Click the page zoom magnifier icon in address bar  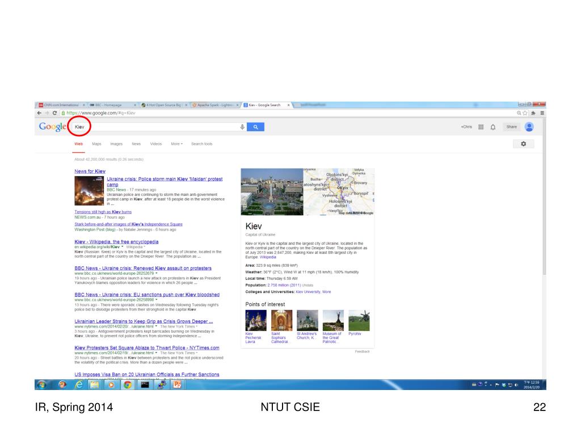[x=519, y=113]
